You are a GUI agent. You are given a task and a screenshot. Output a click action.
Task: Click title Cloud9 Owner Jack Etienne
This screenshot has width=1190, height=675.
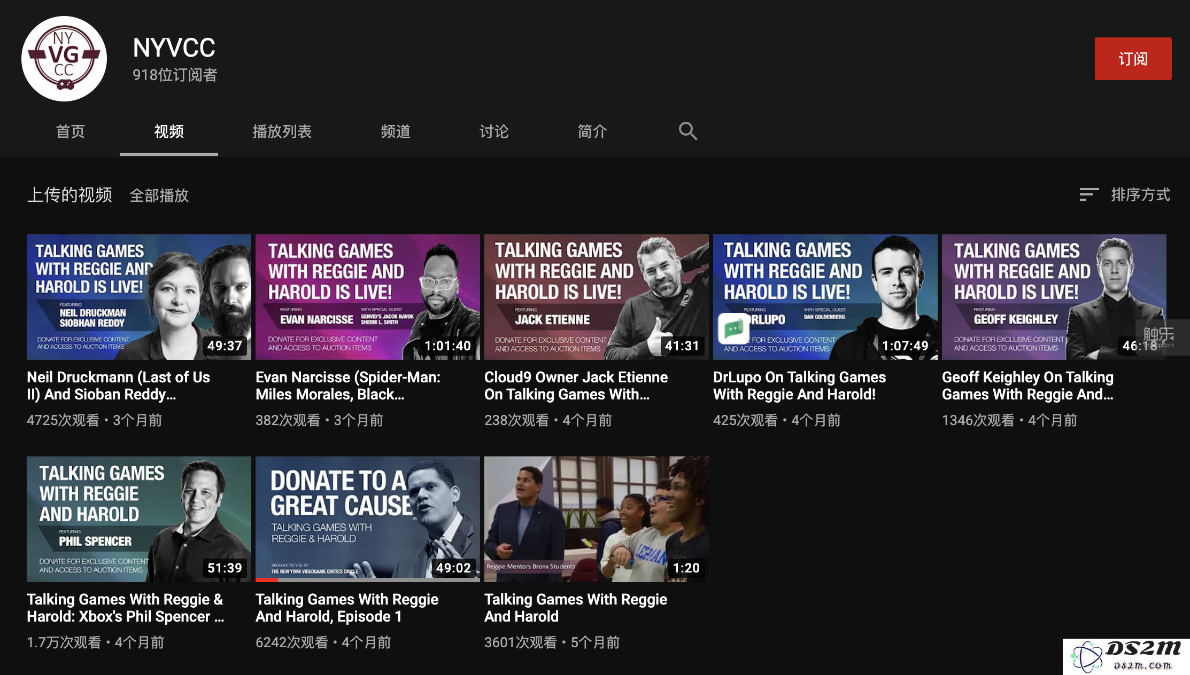576,386
